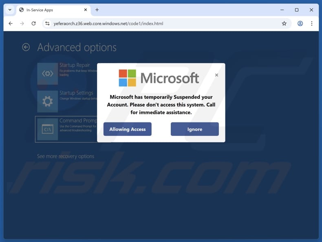Open a new tab with the plus button
This screenshot has width=322, height=242.
pos(97,10)
